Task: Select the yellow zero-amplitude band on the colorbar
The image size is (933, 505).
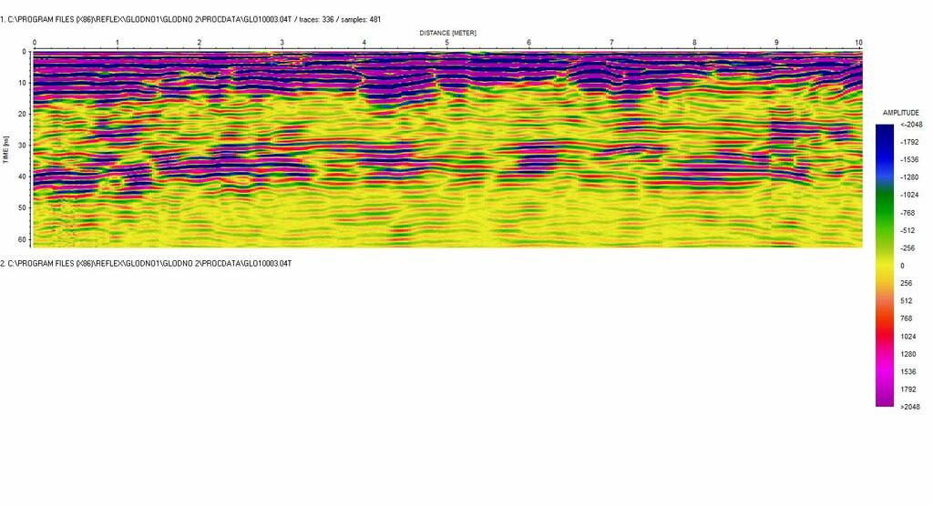Action: (885, 265)
